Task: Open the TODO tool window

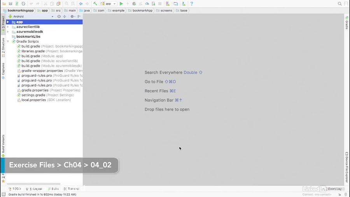Action: tap(14, 189)
